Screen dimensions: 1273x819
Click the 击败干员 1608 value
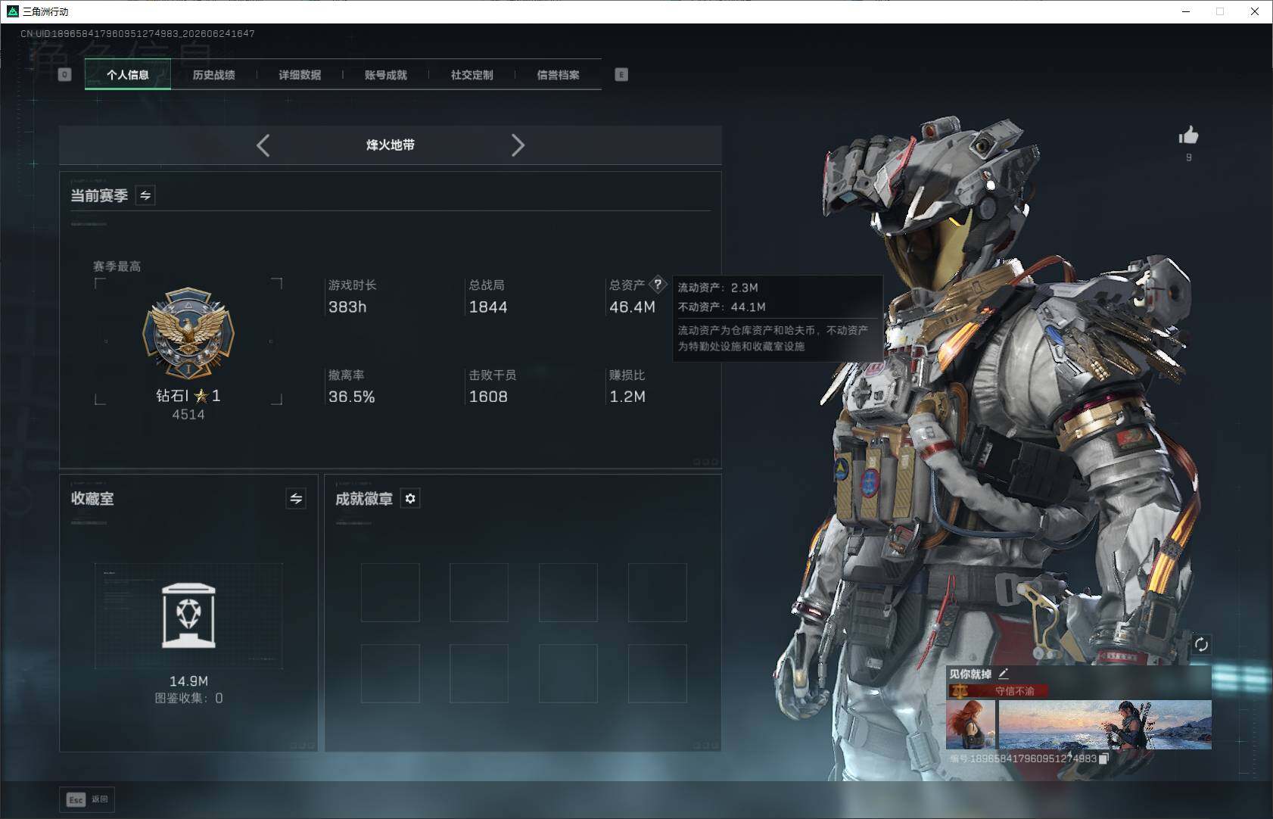click(488, 397)
